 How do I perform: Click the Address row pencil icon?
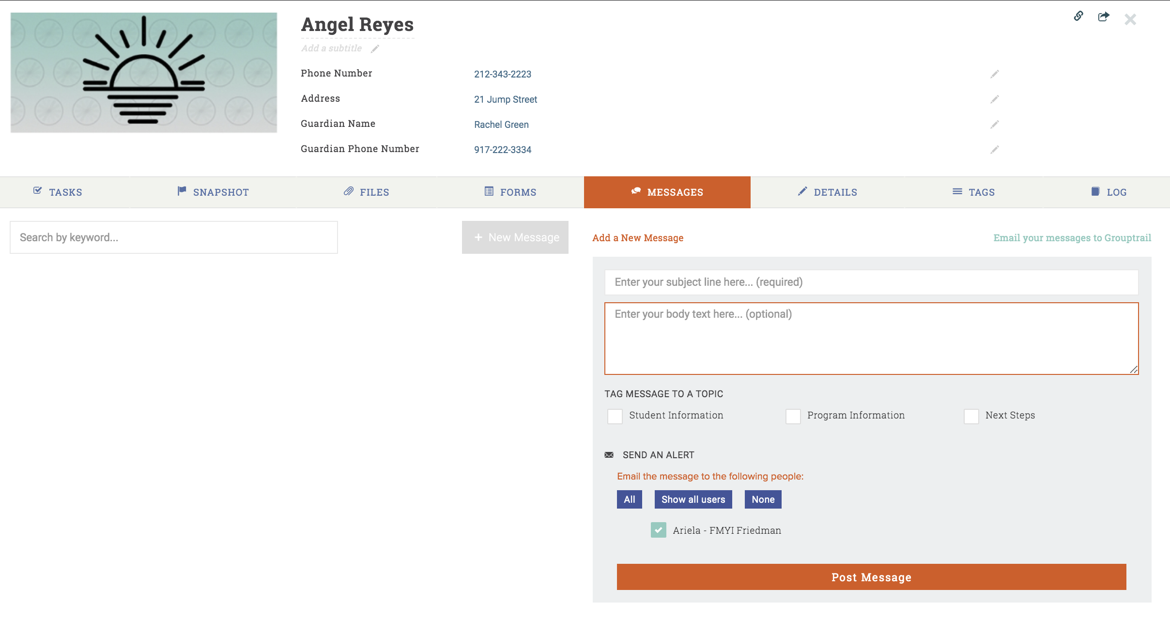coord(994,99)
